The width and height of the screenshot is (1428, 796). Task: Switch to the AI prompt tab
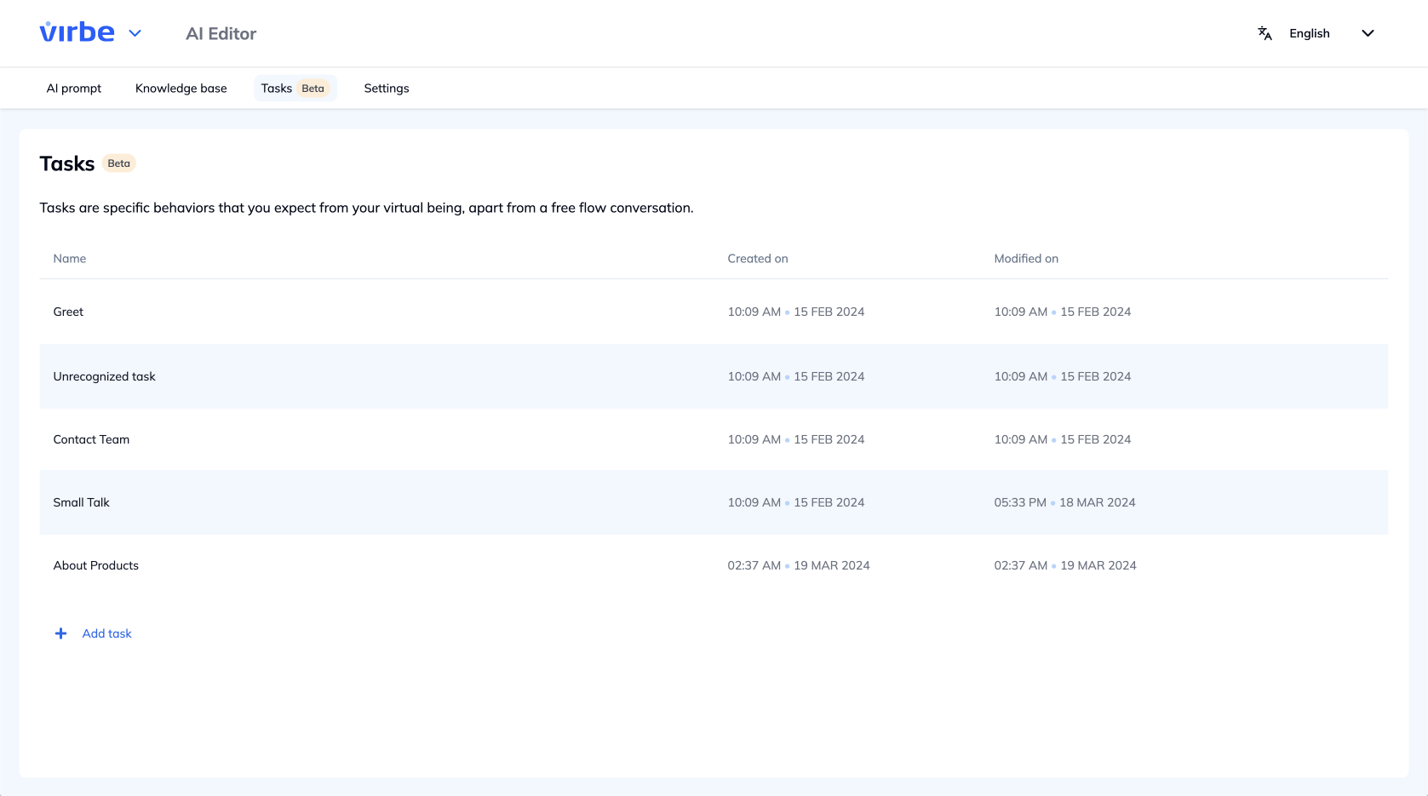(x=74, y=89)
